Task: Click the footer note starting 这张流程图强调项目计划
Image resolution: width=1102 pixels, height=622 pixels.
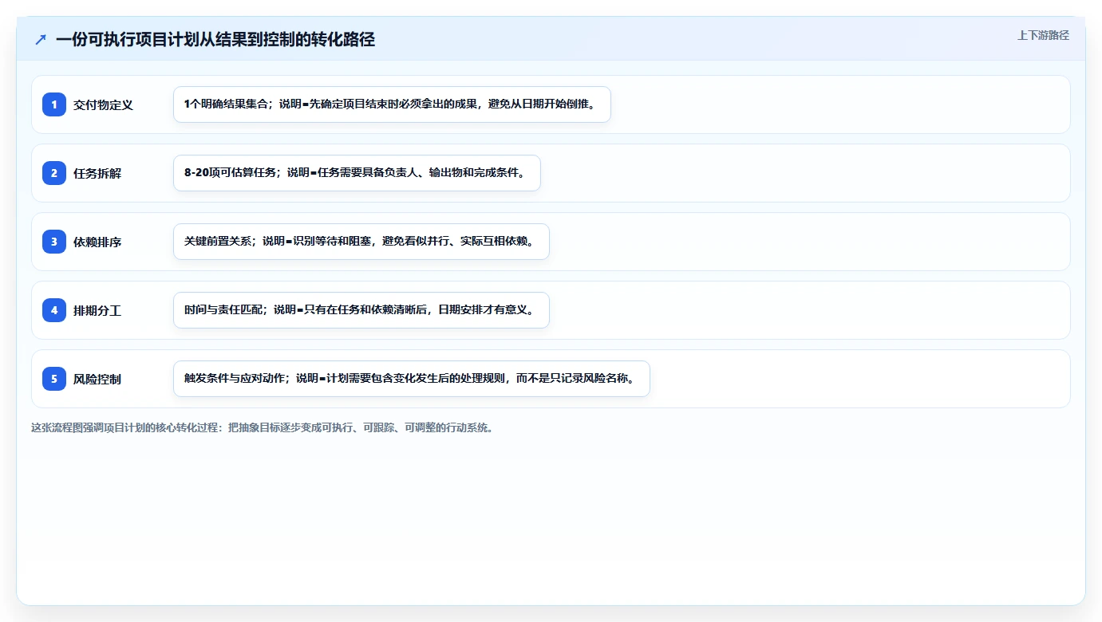Action: pos(262,427)
